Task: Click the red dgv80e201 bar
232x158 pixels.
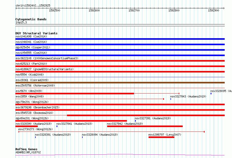Action: (x=71, y=121)
